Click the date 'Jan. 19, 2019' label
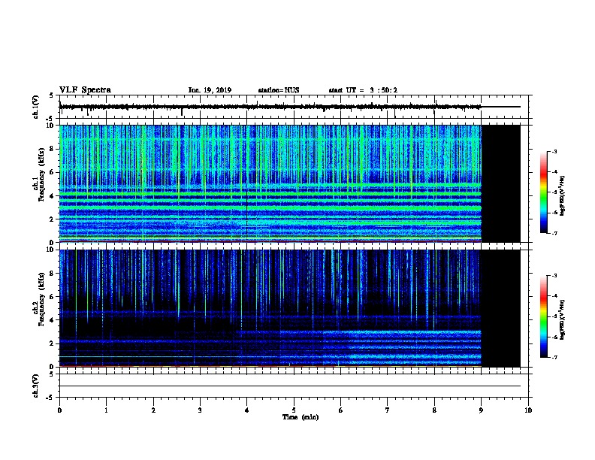The width and height of the screenshot is (595, 460). click(210, 90)
